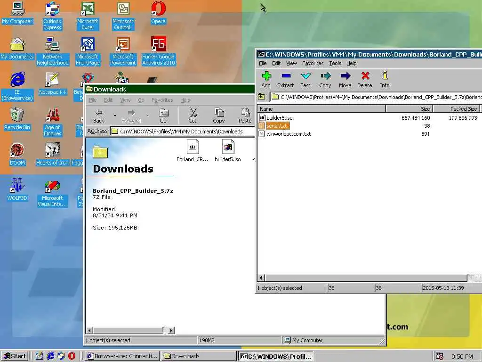Select the Hearts of Iron desktop icon
Viewport: 482px width, 362px height.
[52, 155]
